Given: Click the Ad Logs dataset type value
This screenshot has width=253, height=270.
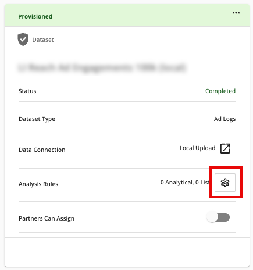Looking at the screenshot, I should pyautogui.click(x=225, y=119).
